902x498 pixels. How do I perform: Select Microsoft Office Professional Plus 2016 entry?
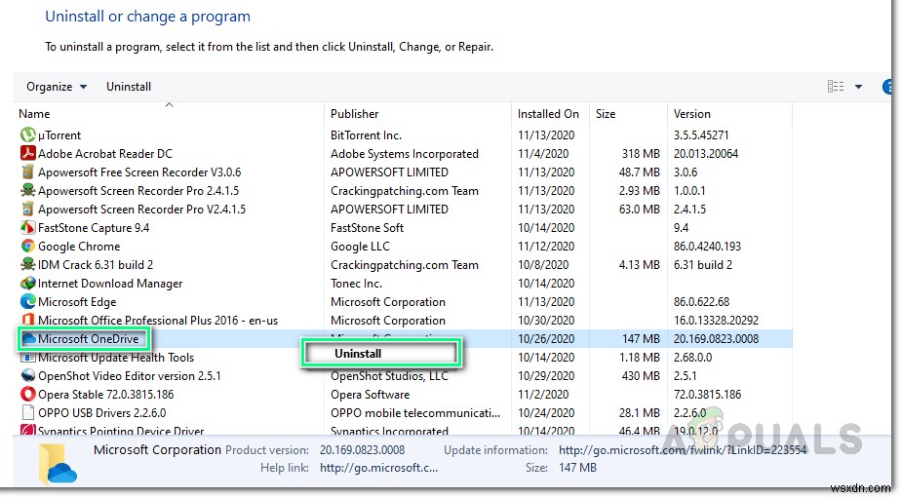coord(158,321)
